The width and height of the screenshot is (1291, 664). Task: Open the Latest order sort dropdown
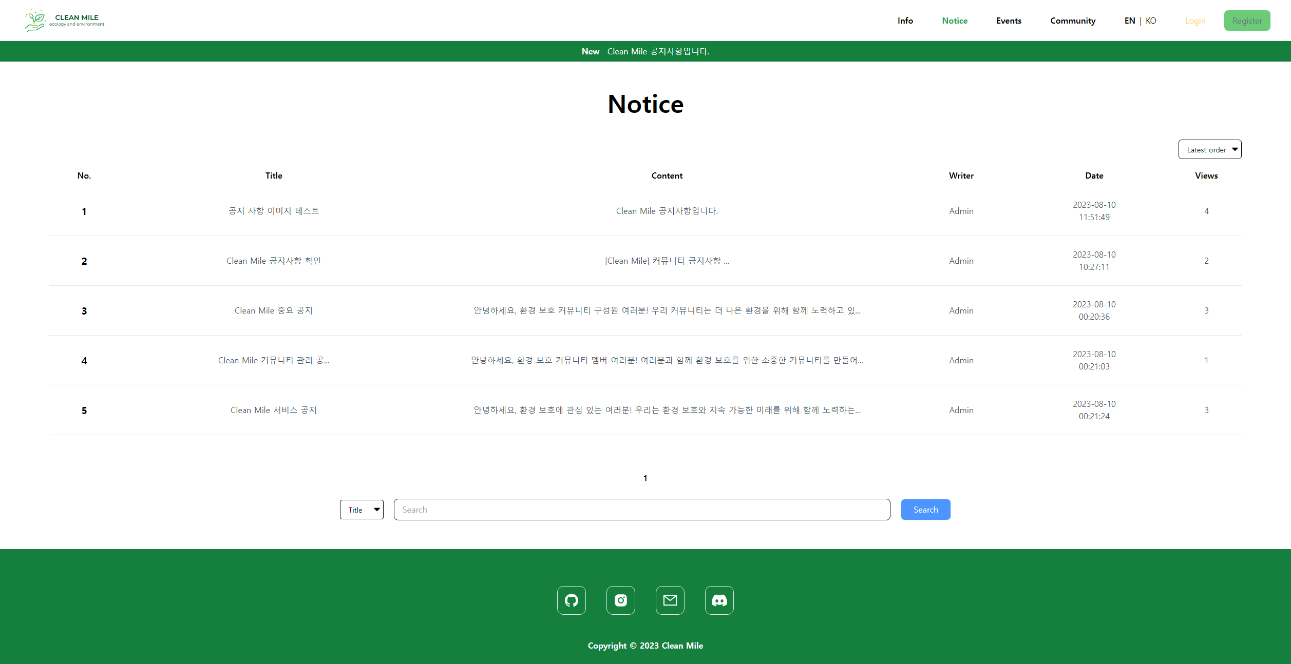coord(1210,149)
